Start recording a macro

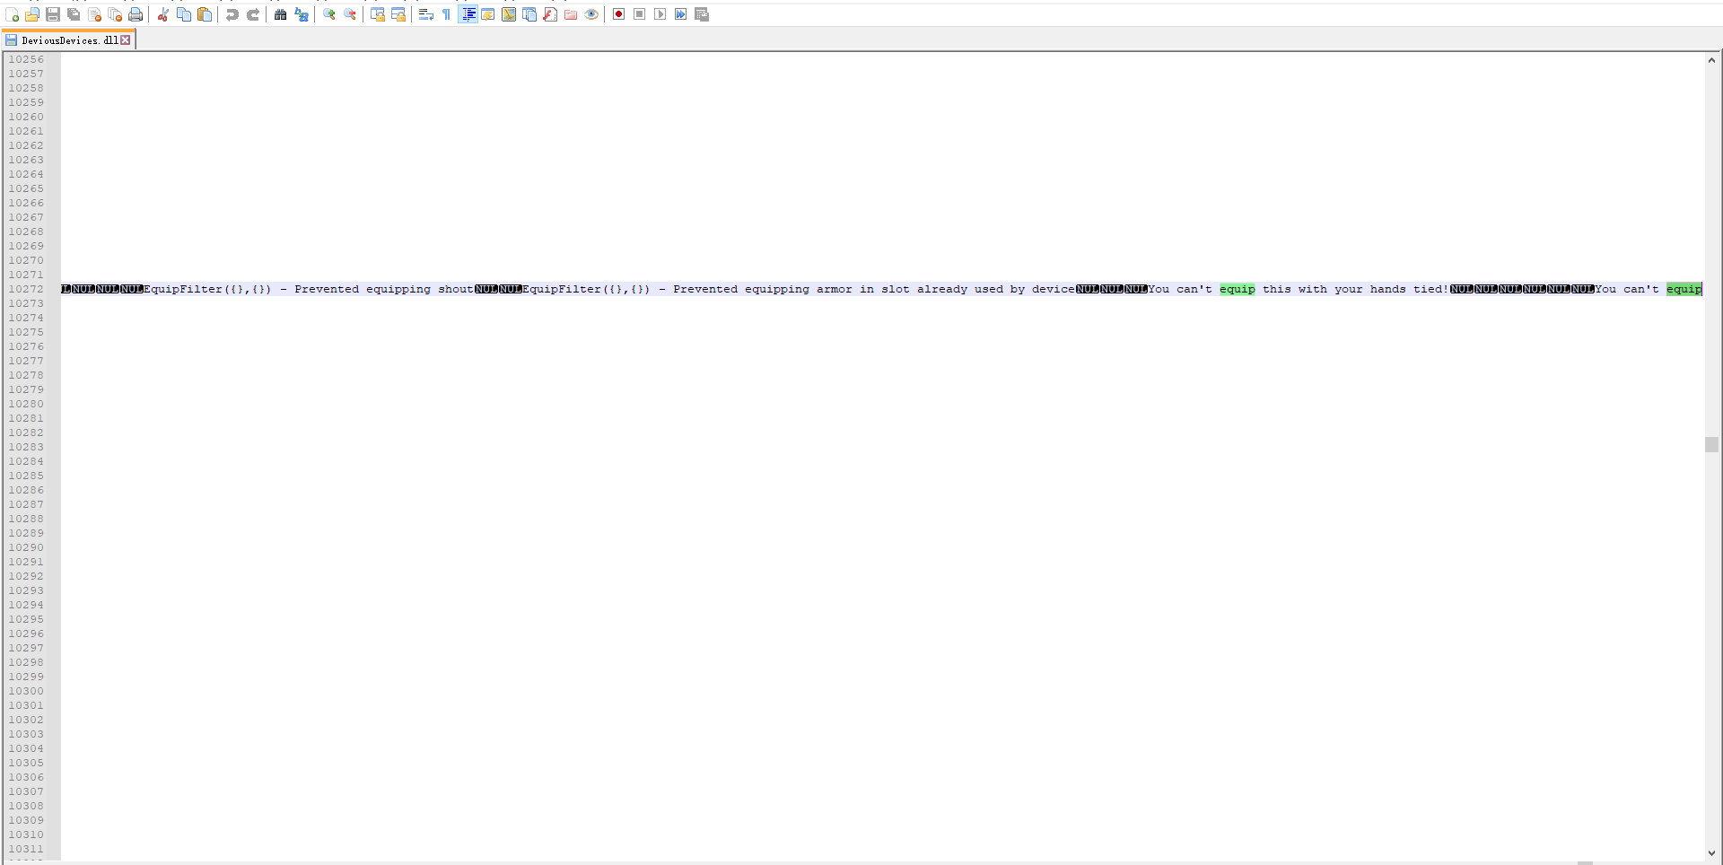click(x=617, y=14)
